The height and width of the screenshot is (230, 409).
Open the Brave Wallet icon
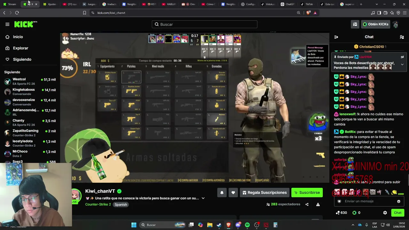386,13
